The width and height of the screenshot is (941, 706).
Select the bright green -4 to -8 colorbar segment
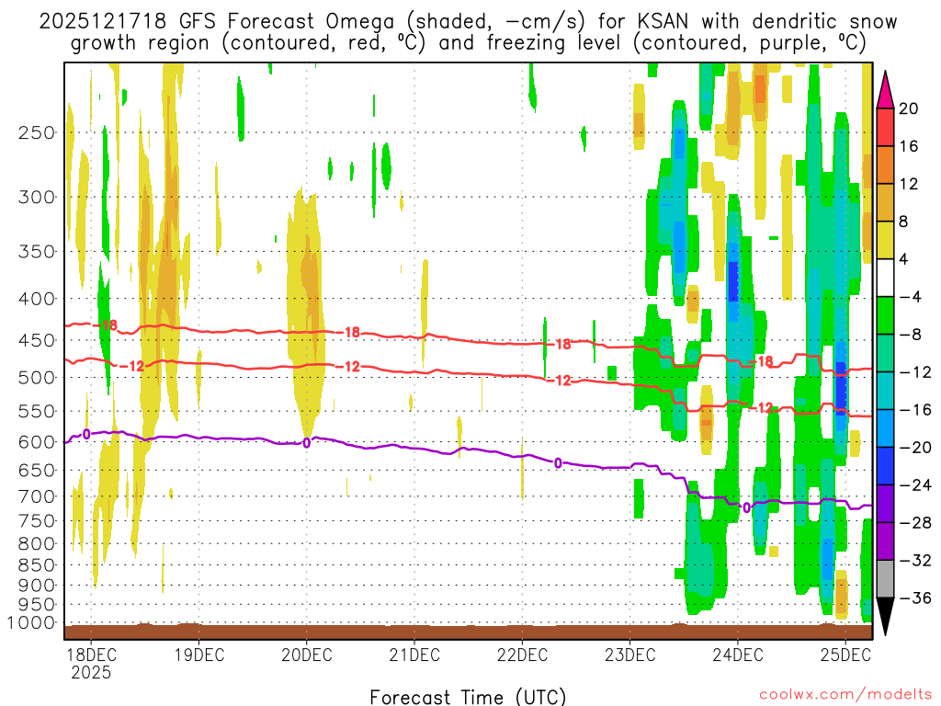(x=885, y=315)
